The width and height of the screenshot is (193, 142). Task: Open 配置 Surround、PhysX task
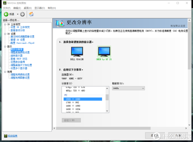pos(23,43)
